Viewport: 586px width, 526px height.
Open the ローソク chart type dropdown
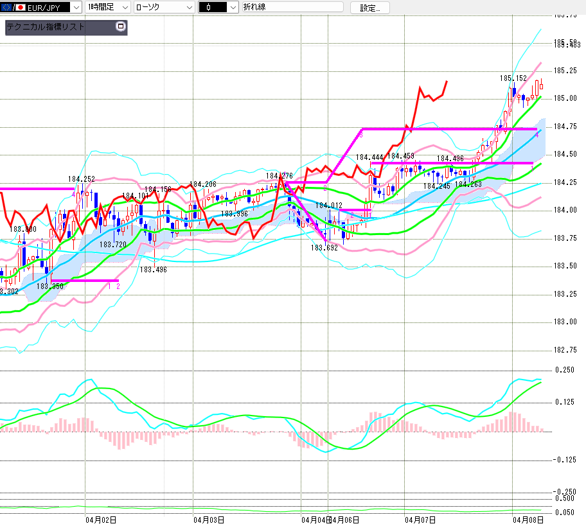[x=188, y=8]
